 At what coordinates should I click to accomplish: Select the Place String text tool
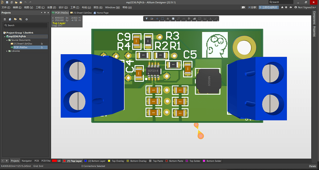click(x=210, y=19)
